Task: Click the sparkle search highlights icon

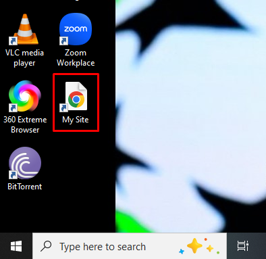Action: coord(200,246)
